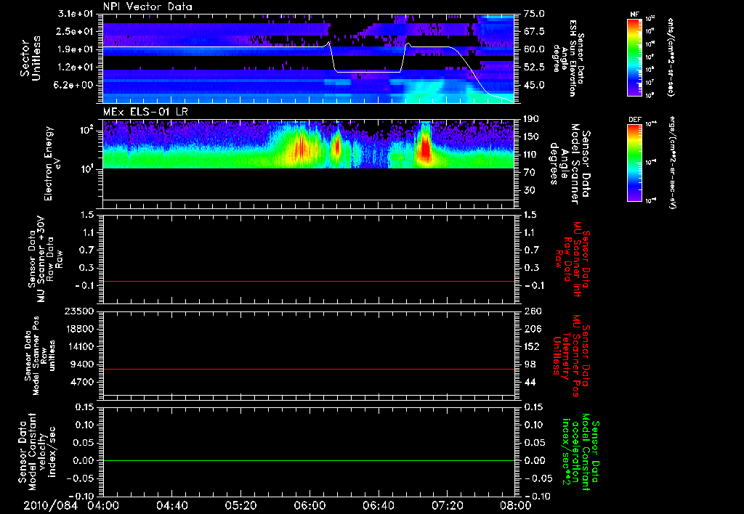The image size is (744, 514).
Task: Click the 'Electron Energy eV' axis title
Action: click(x=54, y=163)
